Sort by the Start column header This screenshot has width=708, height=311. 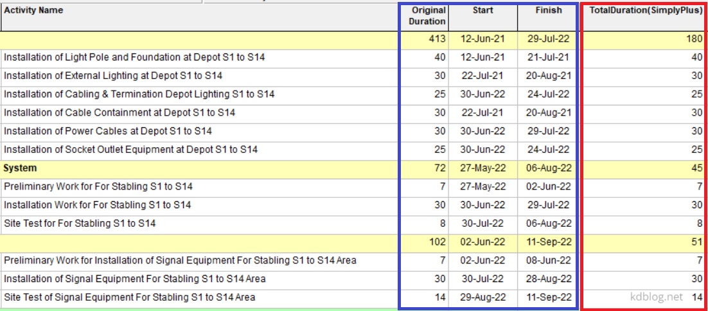(482, 11)
